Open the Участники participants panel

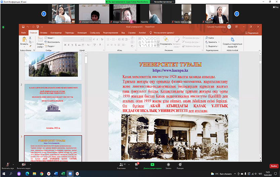121,164
